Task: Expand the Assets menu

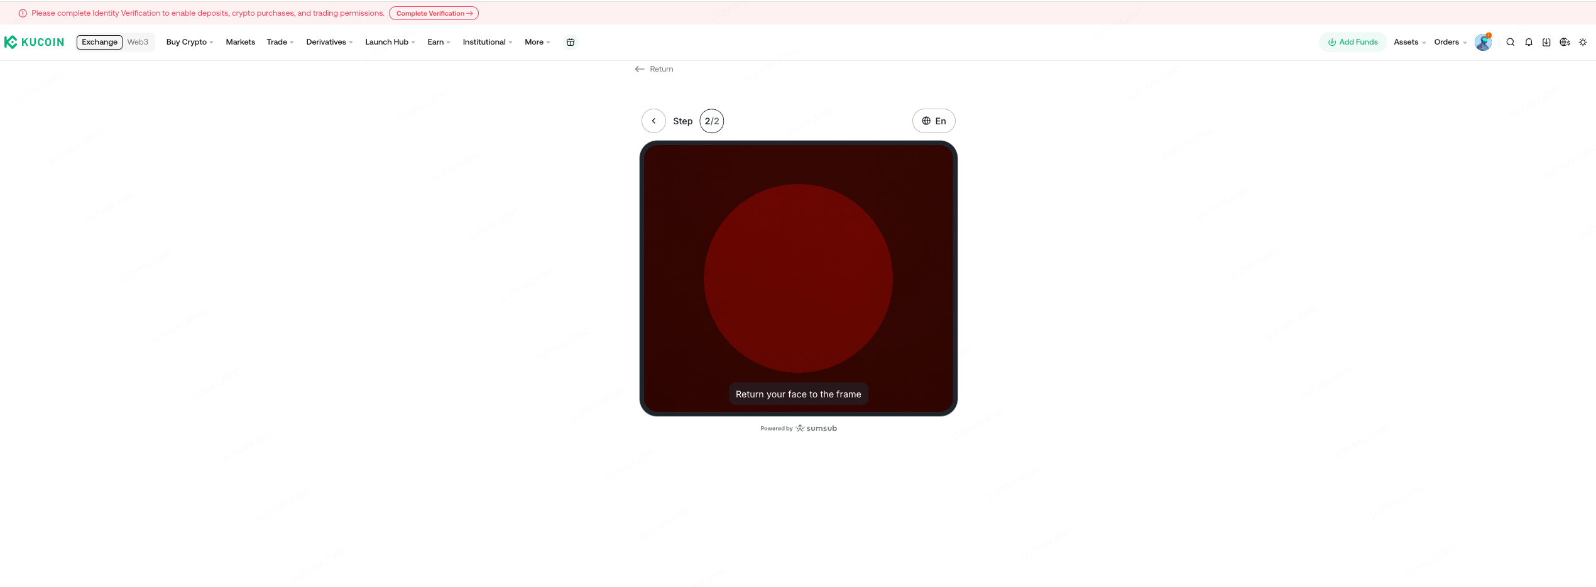Action: click(1409, 42)
